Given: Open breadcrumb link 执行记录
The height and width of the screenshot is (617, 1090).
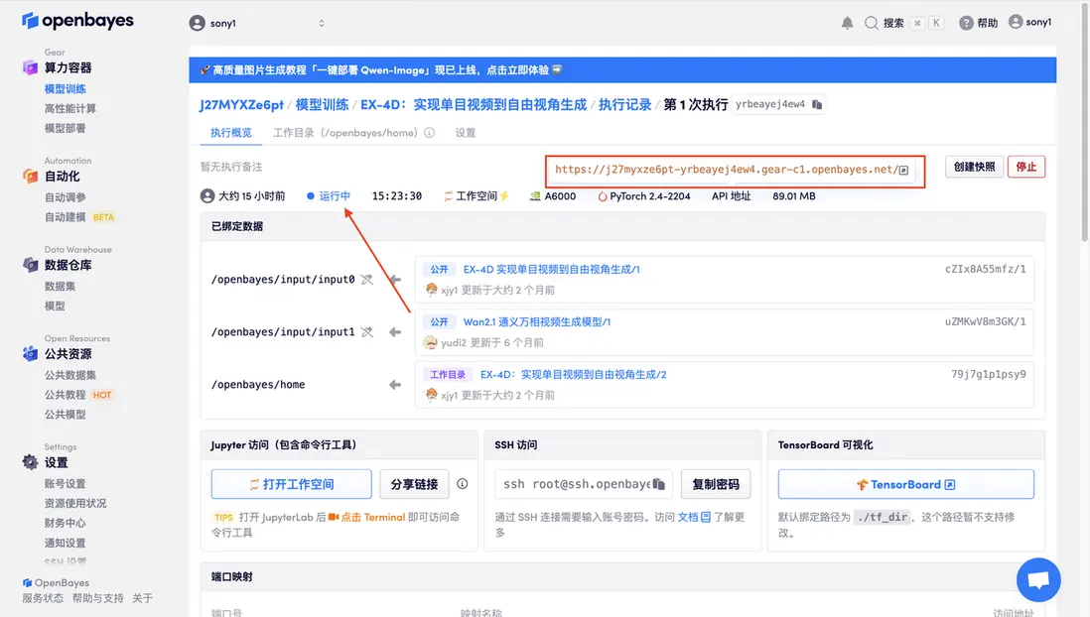Looking at the screenshot, I should click(x=625, y=105).
